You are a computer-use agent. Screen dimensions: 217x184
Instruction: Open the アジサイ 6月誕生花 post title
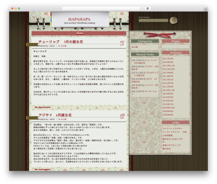click(x=55, y=115)
